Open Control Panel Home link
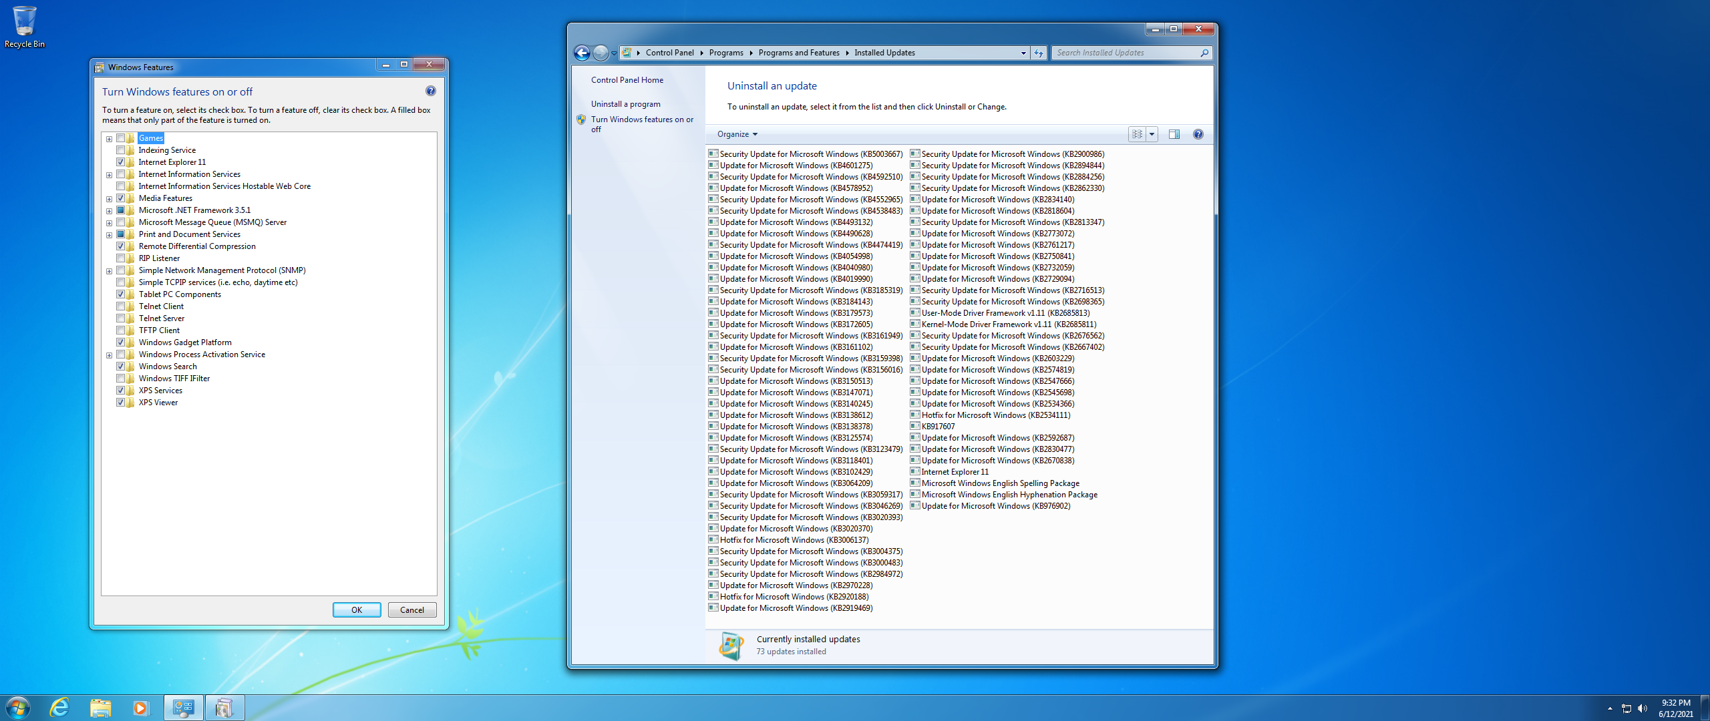The image size is (1710, 721). coord(627,80)
